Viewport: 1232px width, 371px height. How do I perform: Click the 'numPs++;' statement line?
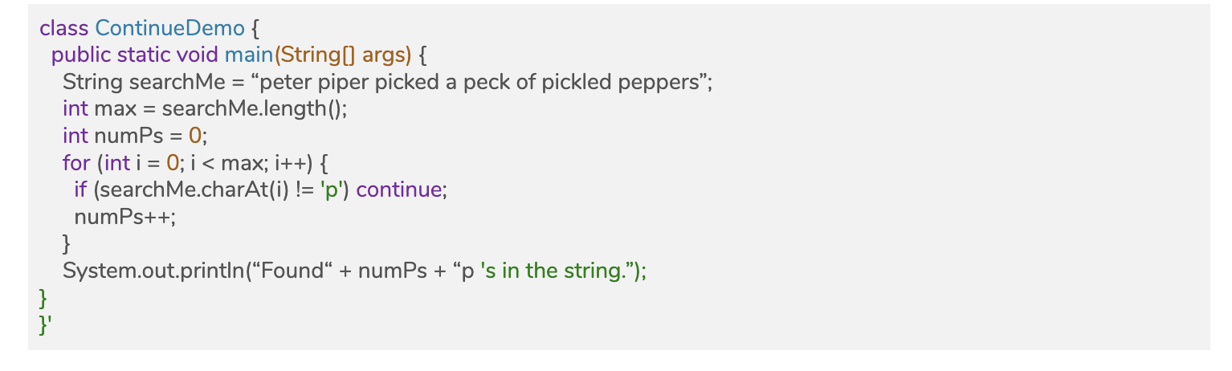tap(124, 218)
